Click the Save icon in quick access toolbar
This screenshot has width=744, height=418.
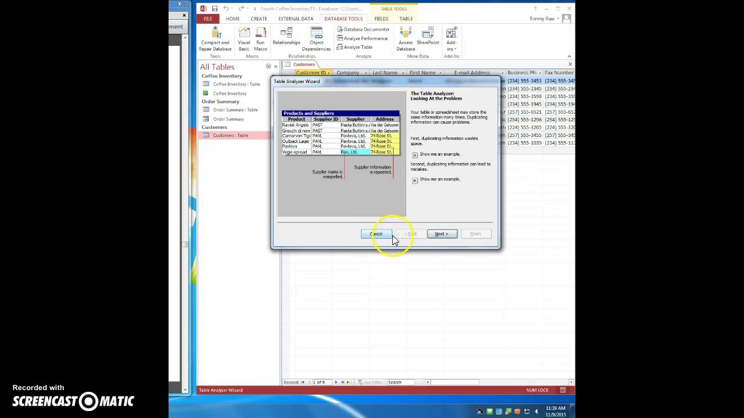[x=214, y=9]
